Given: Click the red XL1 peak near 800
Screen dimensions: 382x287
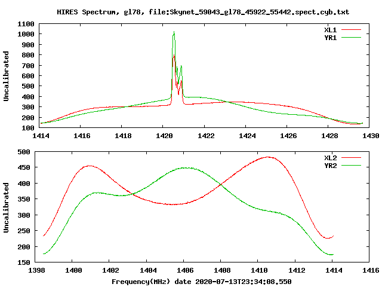Looking at the screenshot, I should click(174, 56).
